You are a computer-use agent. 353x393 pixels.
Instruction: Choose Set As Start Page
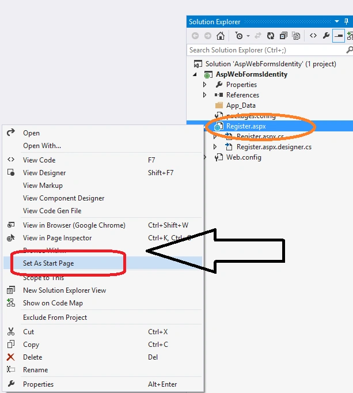[103, 263]
